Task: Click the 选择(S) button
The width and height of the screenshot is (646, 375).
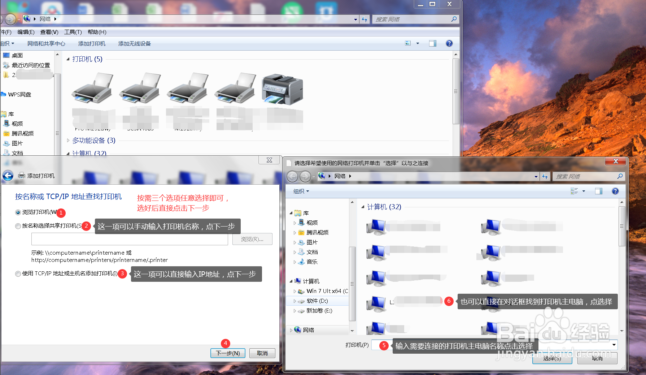Action: click(552, 358)
